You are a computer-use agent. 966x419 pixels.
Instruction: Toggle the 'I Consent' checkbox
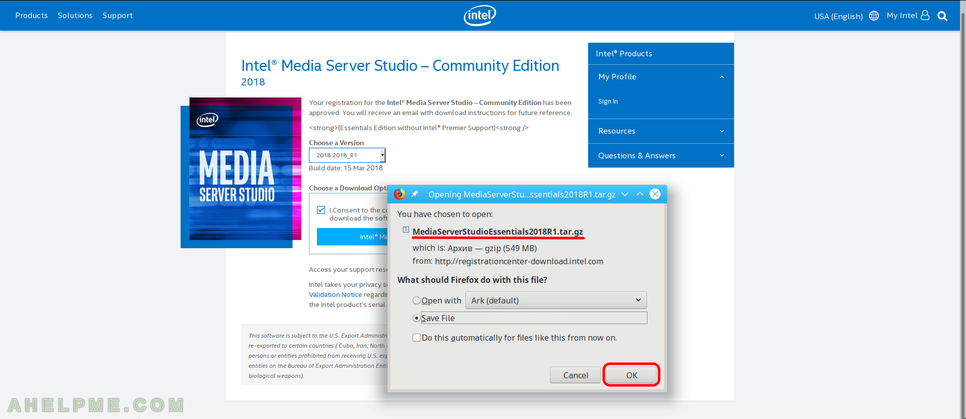click(x=321, y=210)
